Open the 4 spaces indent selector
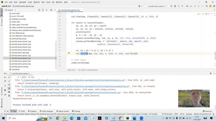Image resolution: width=216 pixels, height=121 pixels. [x=189, y=114]
